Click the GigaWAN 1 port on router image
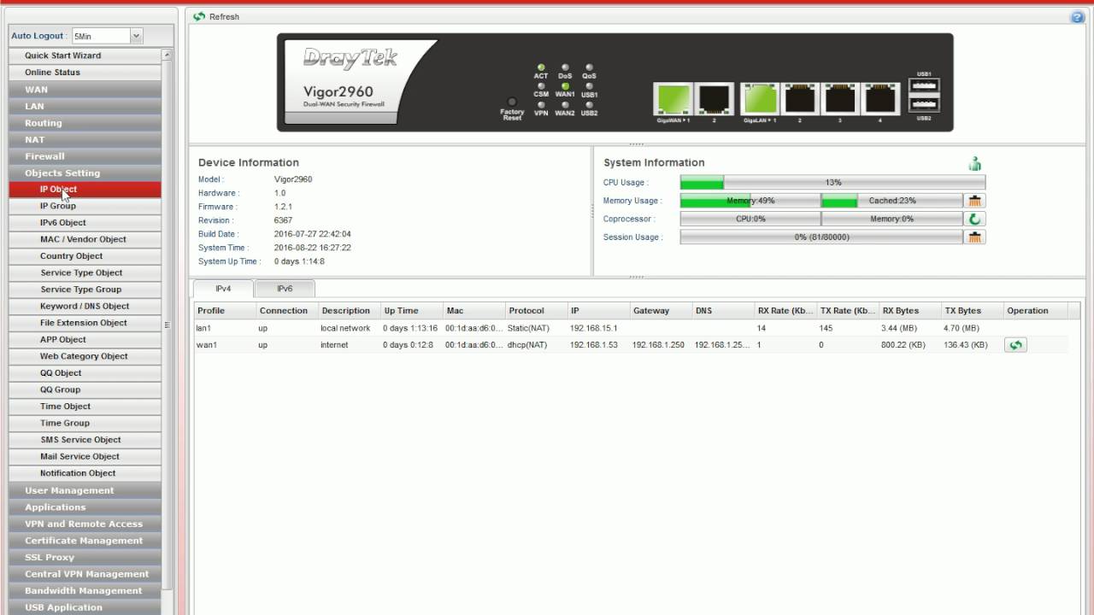This screenshot has width=1094, height=615. (673, 99)
